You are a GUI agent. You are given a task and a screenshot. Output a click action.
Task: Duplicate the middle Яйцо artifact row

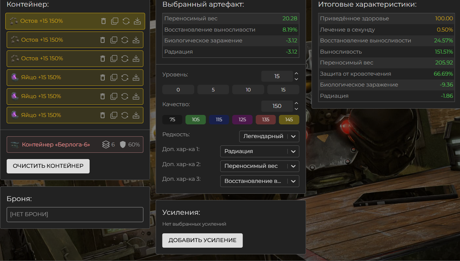114,96
